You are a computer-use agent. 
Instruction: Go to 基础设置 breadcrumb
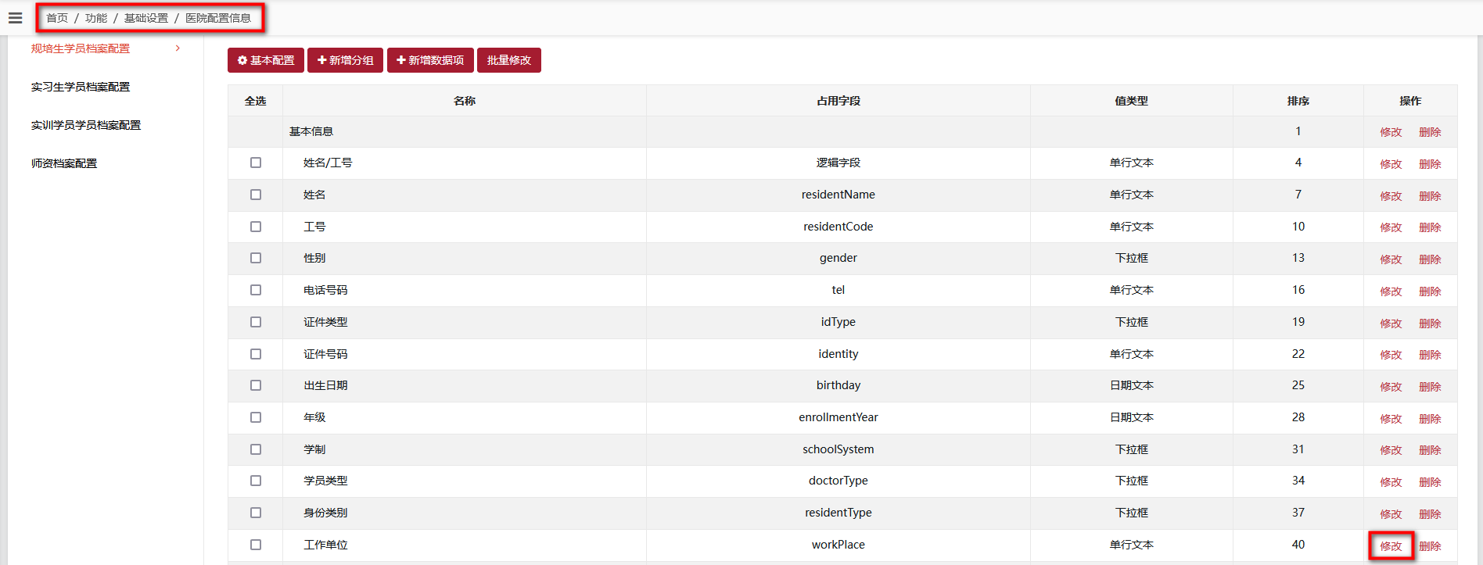(146, 18)
